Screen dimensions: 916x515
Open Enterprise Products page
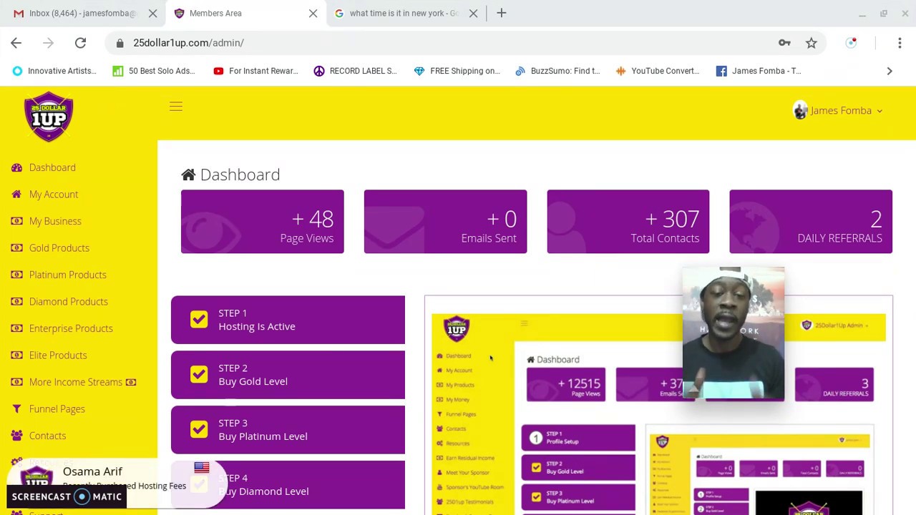click(71, 328)
